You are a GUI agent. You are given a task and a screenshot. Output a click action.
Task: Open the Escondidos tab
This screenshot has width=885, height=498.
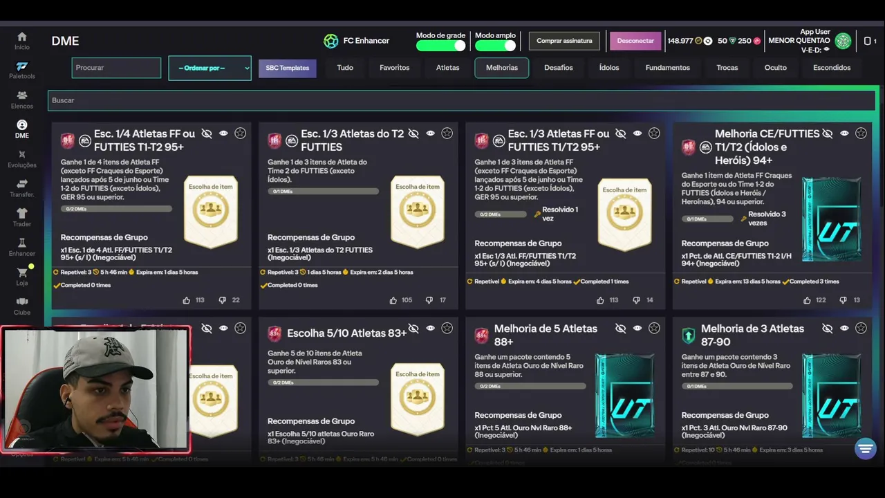[832, 68]
